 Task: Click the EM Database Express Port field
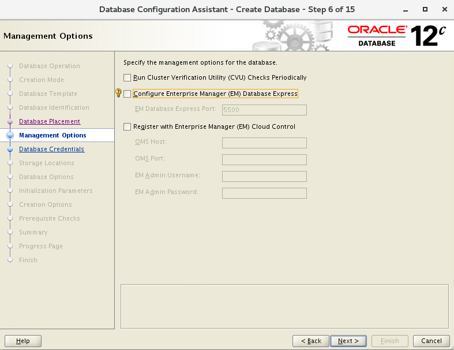(x=264, y=110)
